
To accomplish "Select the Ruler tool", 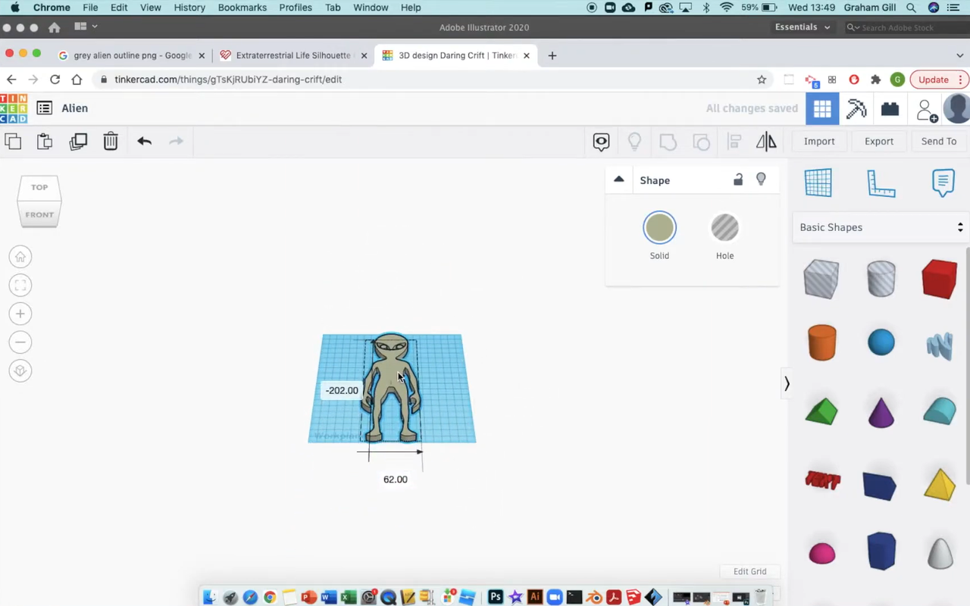I will coord(881,183).
